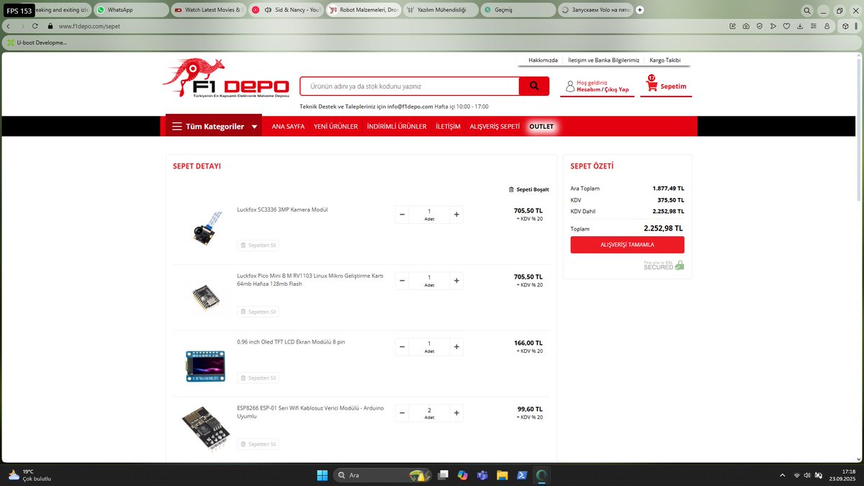Increase quantity of Luckfox Pico Mini B
The height and width of the screenshot is (486, 864).
[x=456, y=281]
